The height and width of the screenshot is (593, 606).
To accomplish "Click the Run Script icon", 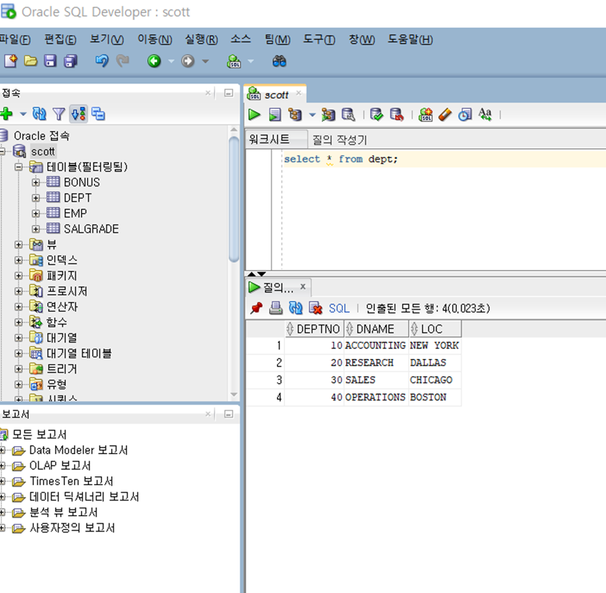I will click(275, 115).
